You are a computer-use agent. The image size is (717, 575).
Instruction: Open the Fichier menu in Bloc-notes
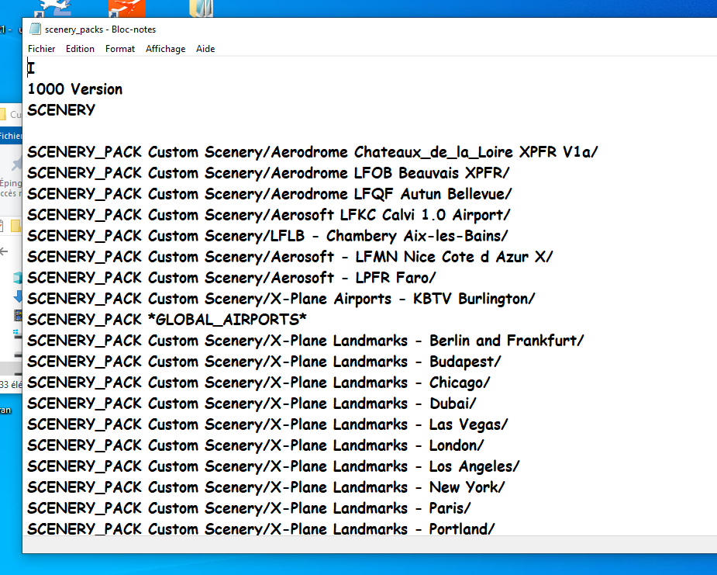(x=41, y=49)
